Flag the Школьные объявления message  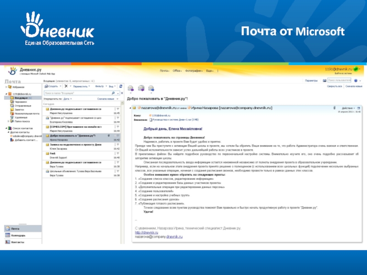118,171
